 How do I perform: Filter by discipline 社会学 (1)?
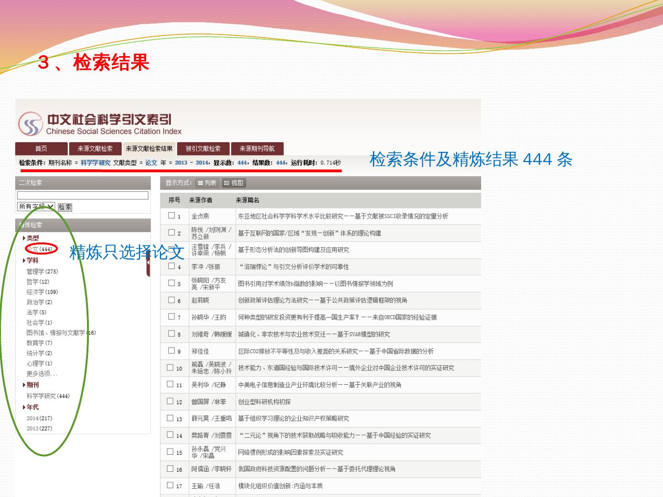[x=39, y=323]
